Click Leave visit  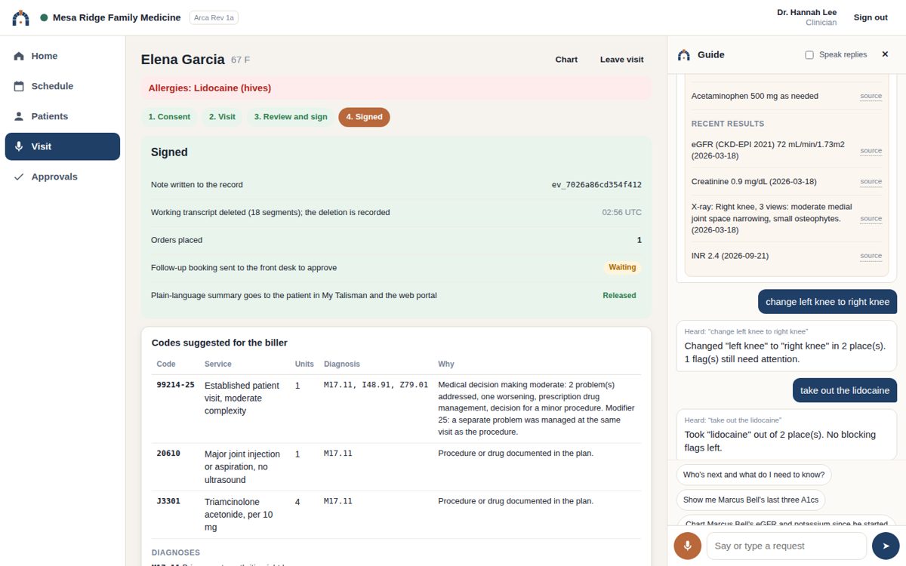pos(622,60)
